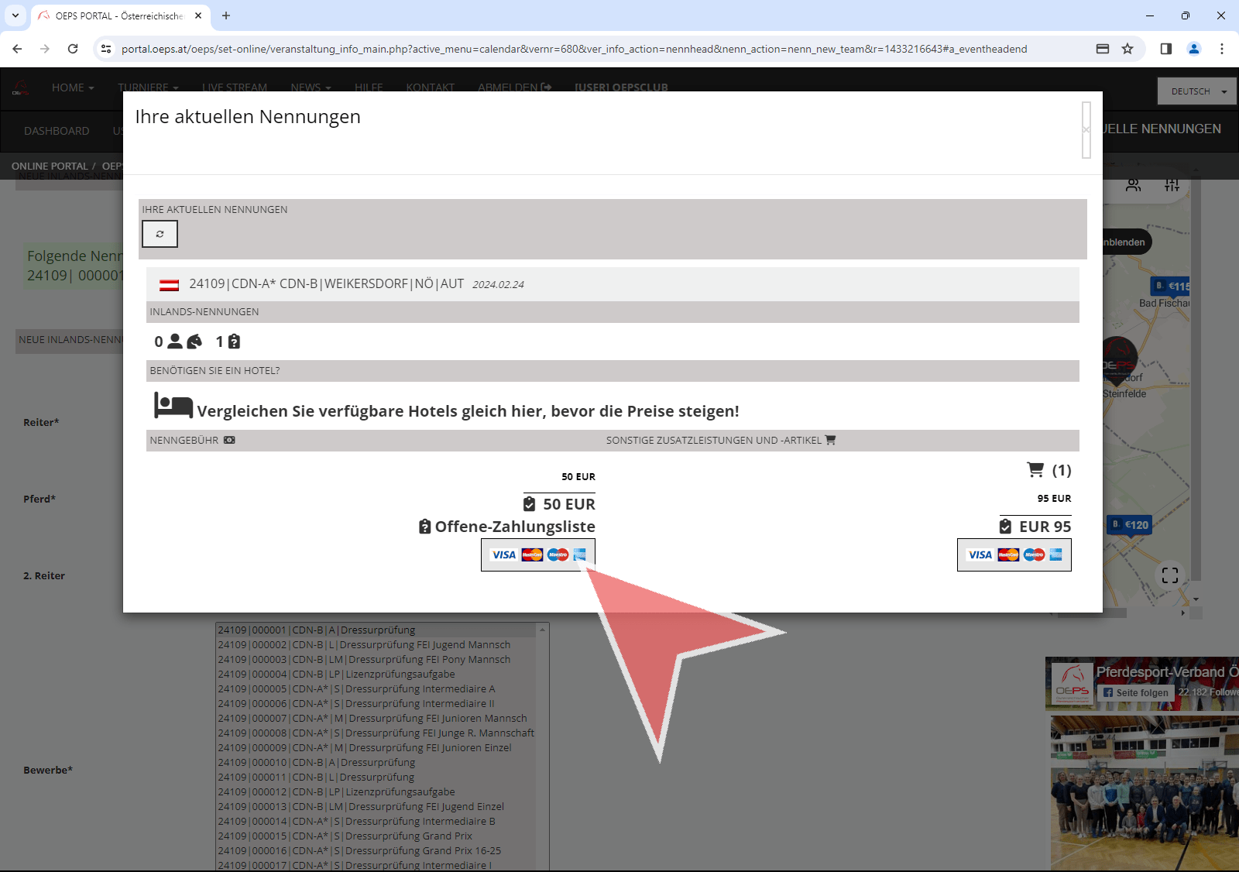Click the Austrian flag icon beside event 24109

click(169, 285)
